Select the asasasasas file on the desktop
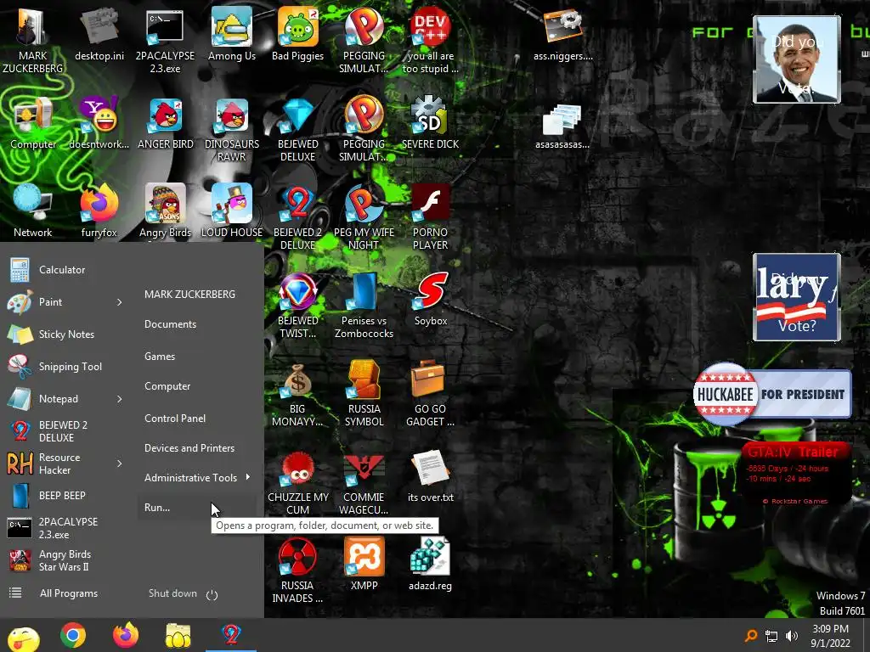 click(x=562, y=126)
